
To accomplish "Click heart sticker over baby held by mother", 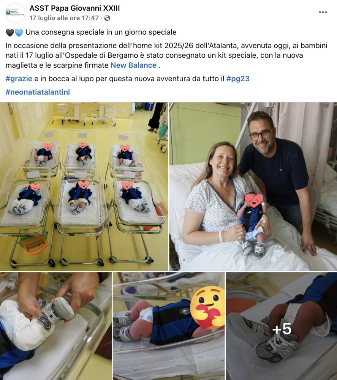I will 254,200.
